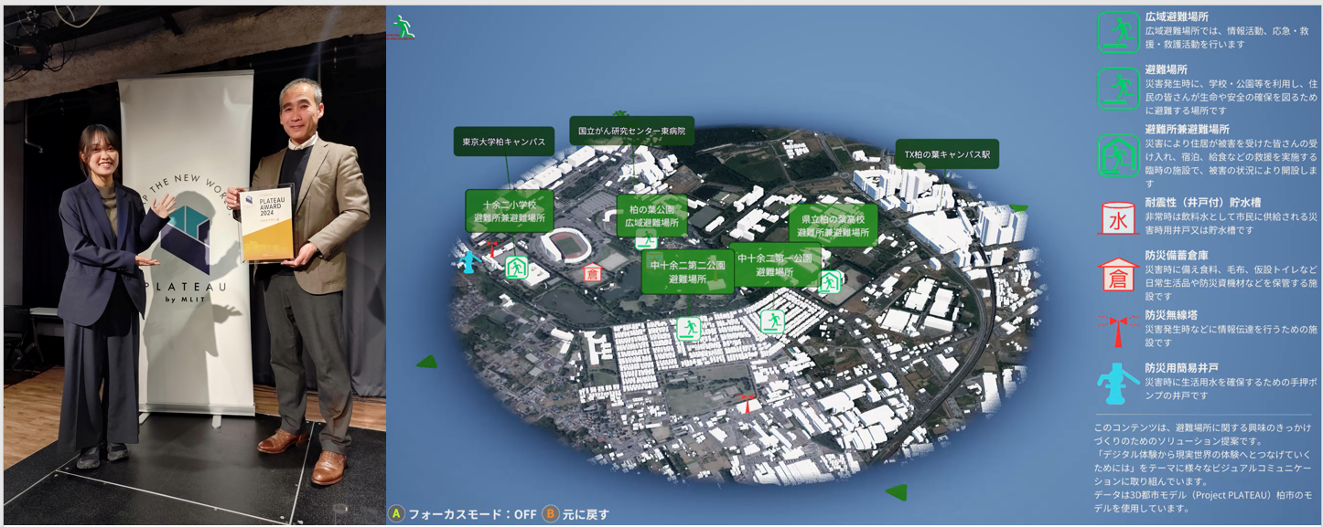This screenshot has height=527, width=1323.
Task: Click the description starting 非常時は飲料水として
Action: [x=1231, y=224]
